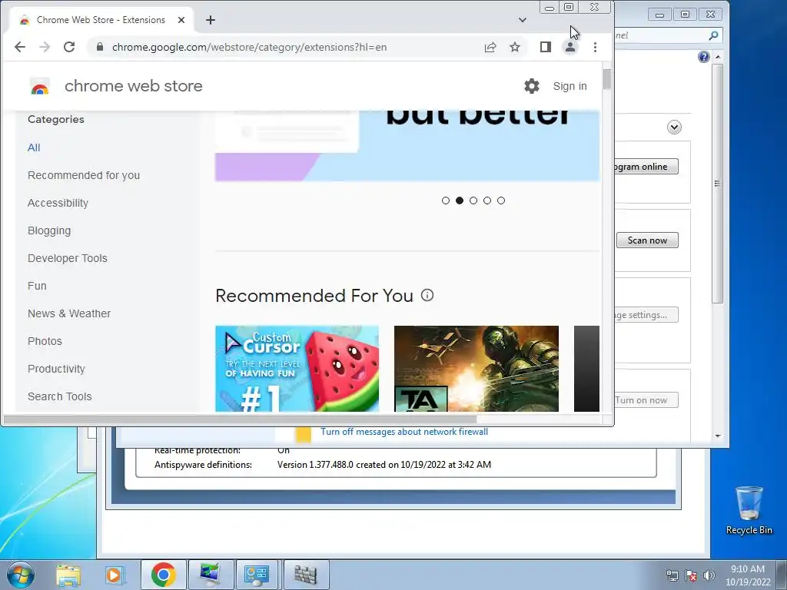The width and height of the screenshot is (787, 590).
Task: Sign in to the Chrome Web Store
Action: (569, 86)
